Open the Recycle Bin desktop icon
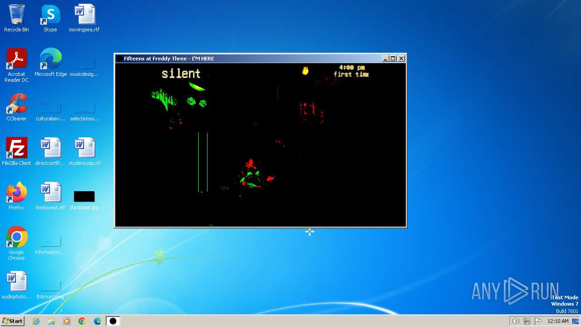 coord(16,18)
